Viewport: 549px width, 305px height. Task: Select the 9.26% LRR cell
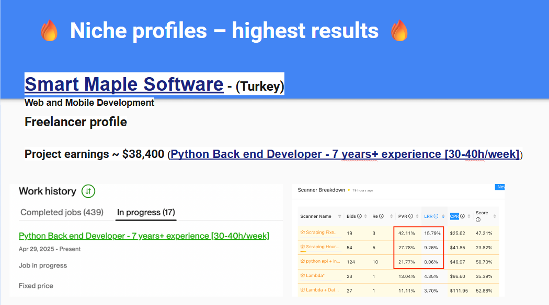coord(431,248)
